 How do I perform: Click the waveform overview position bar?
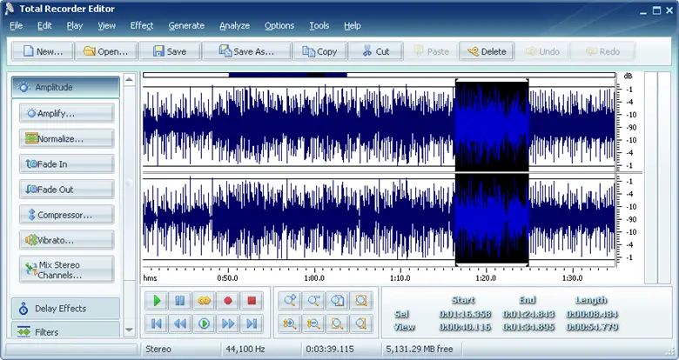click(x=379, y=75)
